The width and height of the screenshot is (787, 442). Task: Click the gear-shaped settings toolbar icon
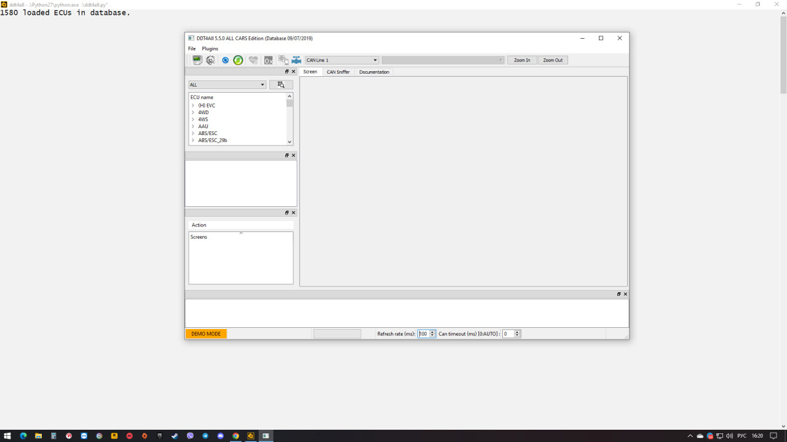210,60
